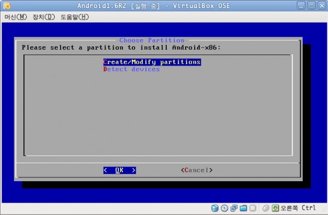Click the VirtualBox logo in title bar
Viewport: 328px width, 215px height.
tap(7, 5)
